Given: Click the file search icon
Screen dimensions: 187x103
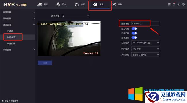Looking at the screenshot, I should coord(77,4).
